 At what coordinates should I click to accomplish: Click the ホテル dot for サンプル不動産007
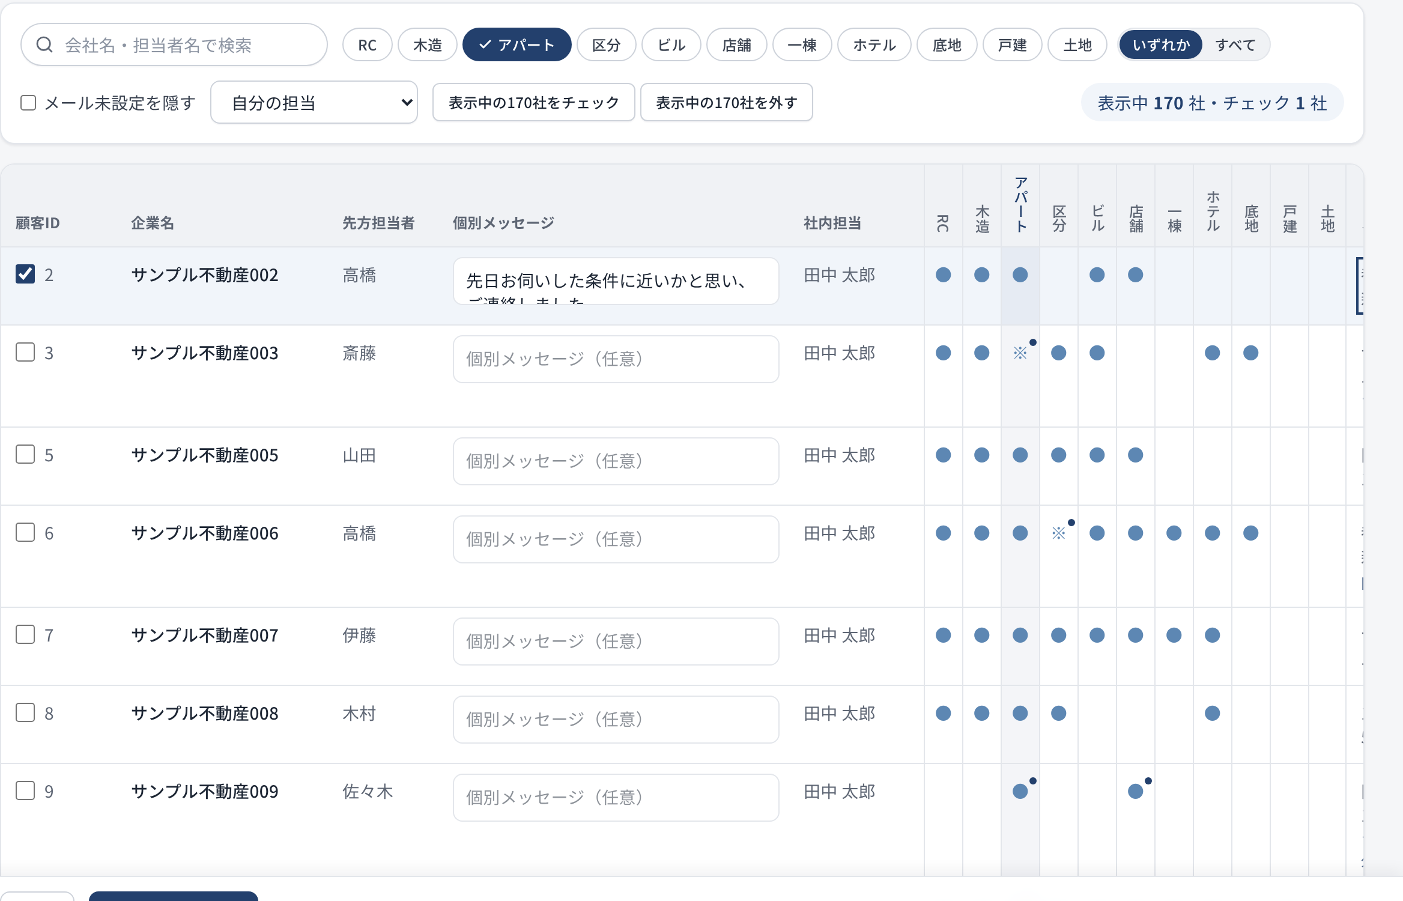tap(1213, 635)
